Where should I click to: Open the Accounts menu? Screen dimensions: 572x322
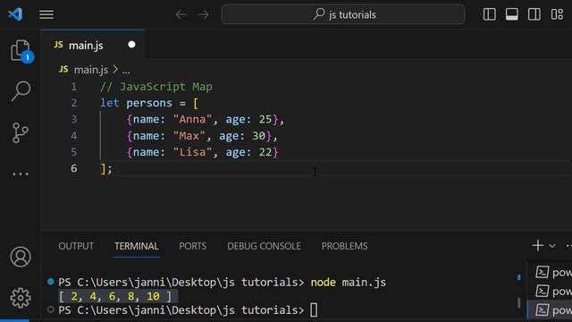click(x=21, y=257)
